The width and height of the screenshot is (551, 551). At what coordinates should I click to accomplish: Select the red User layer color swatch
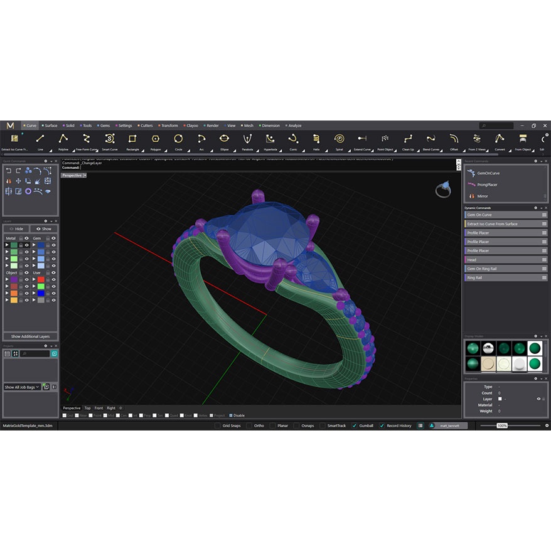pos(41,279)
